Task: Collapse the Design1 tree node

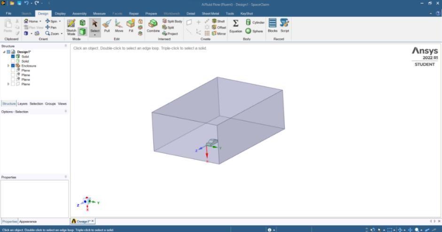Action: [4, 52]
